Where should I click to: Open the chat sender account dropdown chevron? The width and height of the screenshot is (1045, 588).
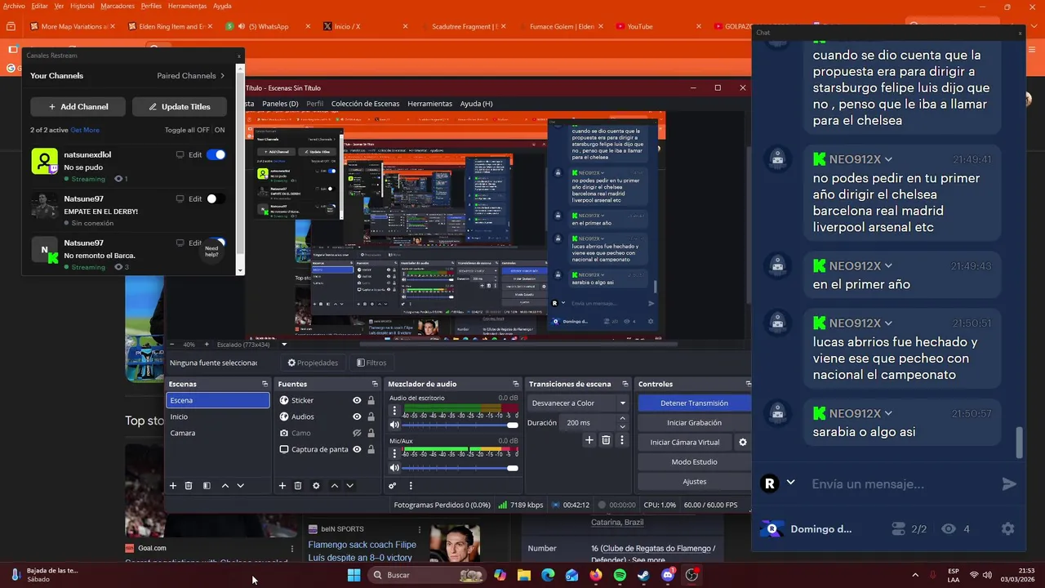coord(790,483)
